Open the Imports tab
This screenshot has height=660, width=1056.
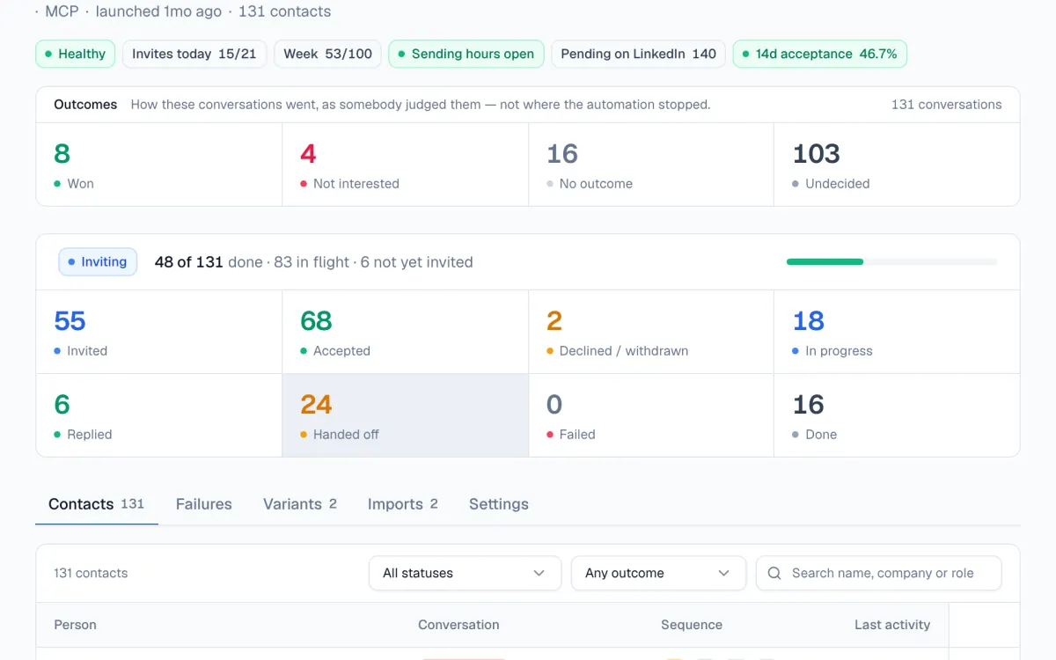pyautogui.click(x=403, y=504)
